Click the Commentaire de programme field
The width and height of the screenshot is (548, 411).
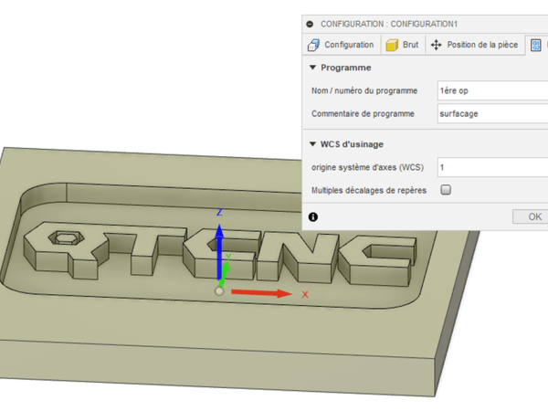490,114
